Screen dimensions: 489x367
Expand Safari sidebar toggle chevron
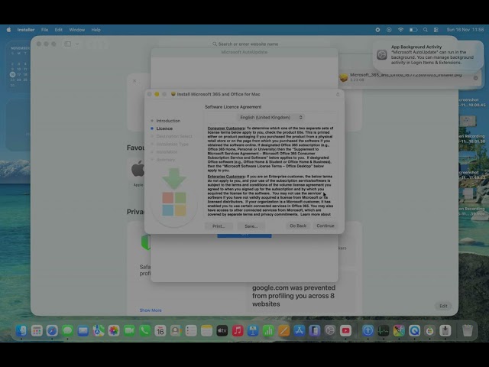coord(77,44)
